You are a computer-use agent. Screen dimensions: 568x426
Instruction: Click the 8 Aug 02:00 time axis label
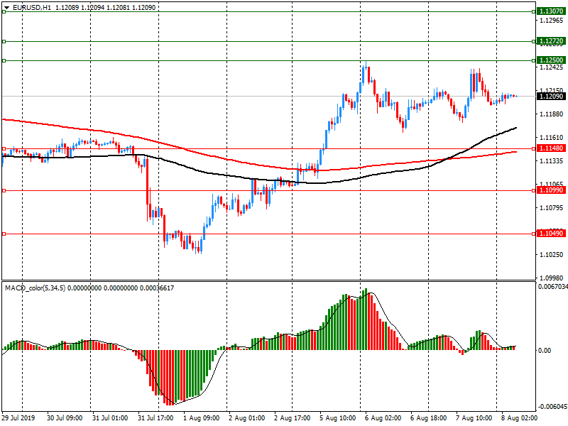point(519,418)
